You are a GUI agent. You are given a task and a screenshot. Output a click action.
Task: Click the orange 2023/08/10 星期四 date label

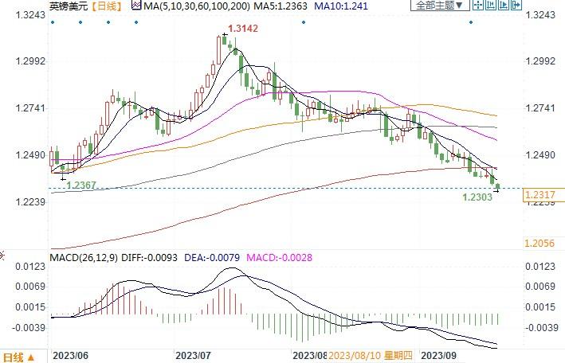(x=371, y=356)
